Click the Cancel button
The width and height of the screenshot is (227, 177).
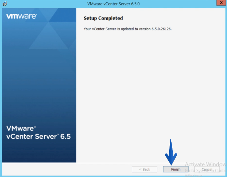click(x=207, y=169)
